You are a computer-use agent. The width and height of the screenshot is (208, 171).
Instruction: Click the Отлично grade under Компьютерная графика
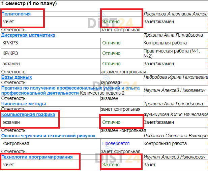[111, 122]
